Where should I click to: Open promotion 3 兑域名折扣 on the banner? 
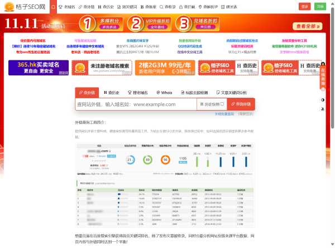pos(197,23)
